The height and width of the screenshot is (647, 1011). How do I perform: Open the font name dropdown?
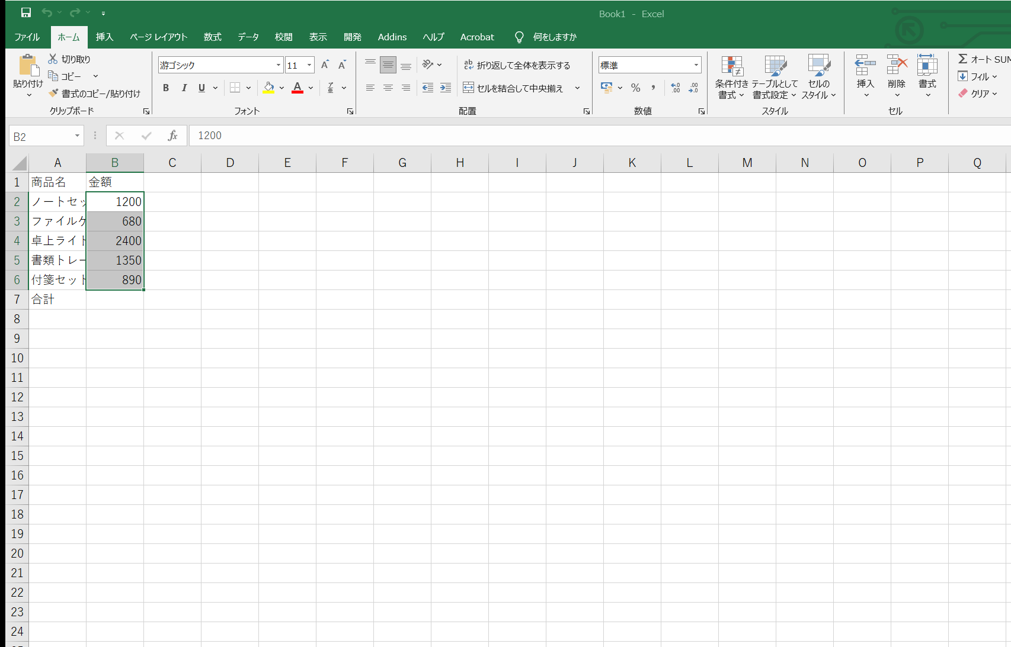click(279, 65)
